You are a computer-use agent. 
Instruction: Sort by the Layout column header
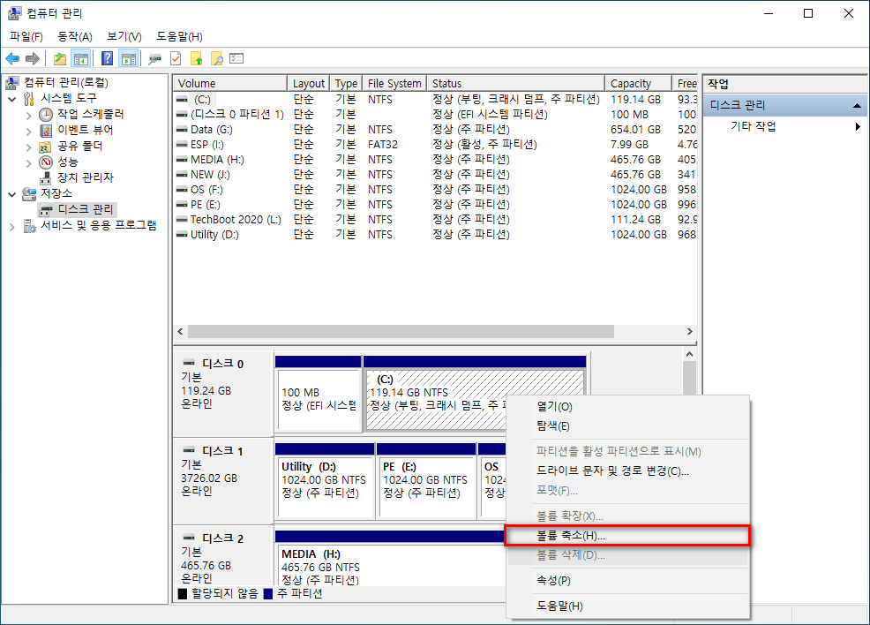[x=309, y=83]
